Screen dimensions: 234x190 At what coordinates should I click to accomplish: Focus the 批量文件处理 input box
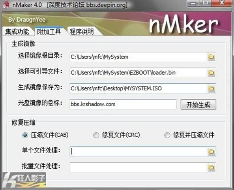[139, 167]
